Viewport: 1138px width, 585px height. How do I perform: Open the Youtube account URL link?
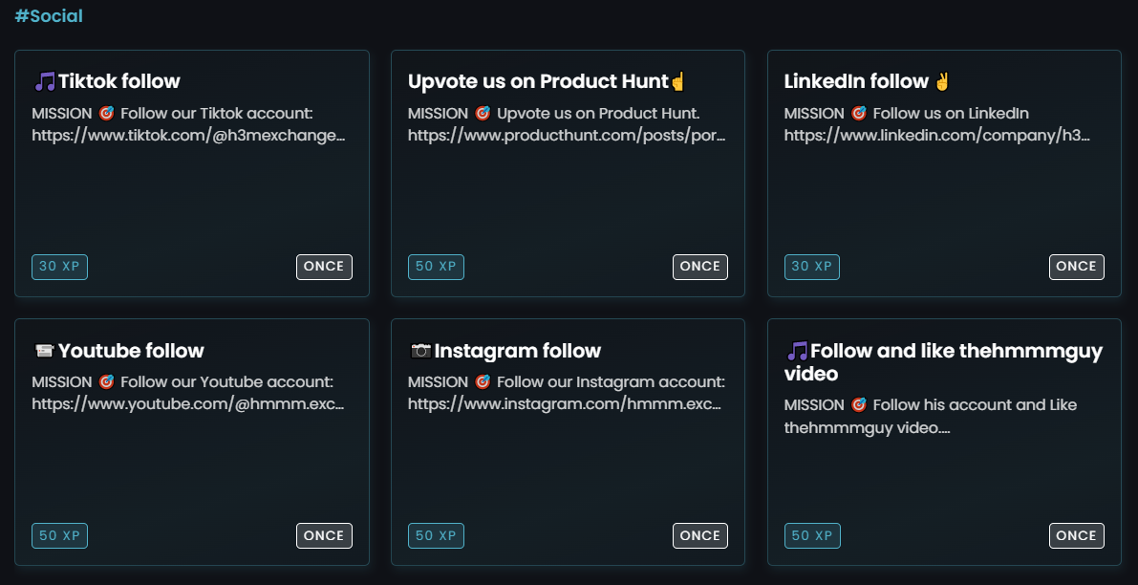187,404
